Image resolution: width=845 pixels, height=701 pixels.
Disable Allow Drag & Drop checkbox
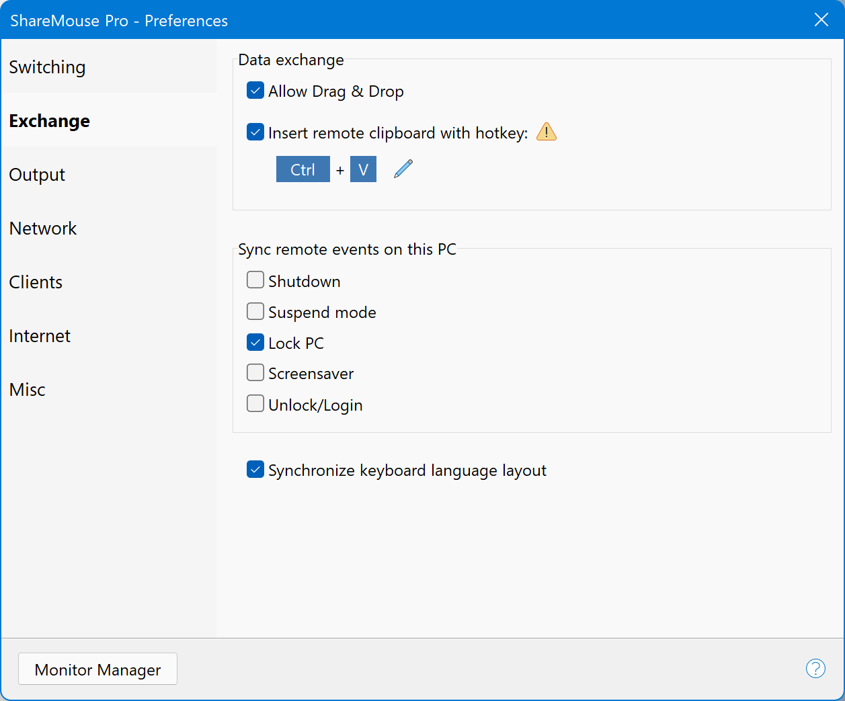click(255, 91)
